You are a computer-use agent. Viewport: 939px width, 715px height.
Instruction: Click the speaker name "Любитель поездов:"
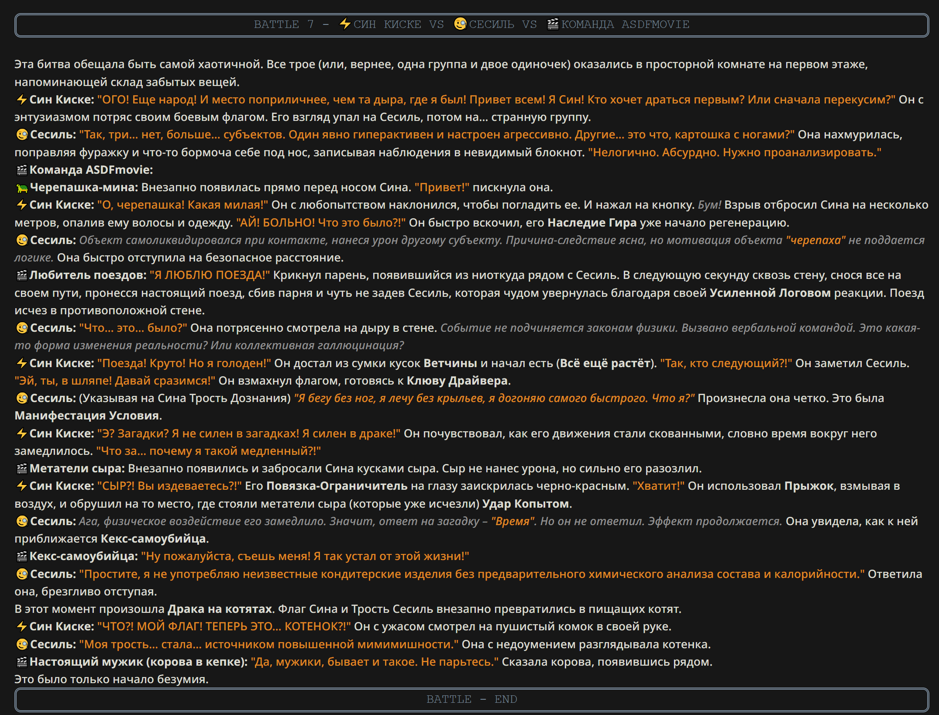[88, 275]
